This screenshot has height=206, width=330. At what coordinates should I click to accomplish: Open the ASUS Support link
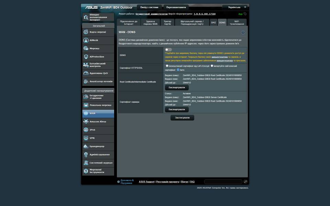(146, 182)
